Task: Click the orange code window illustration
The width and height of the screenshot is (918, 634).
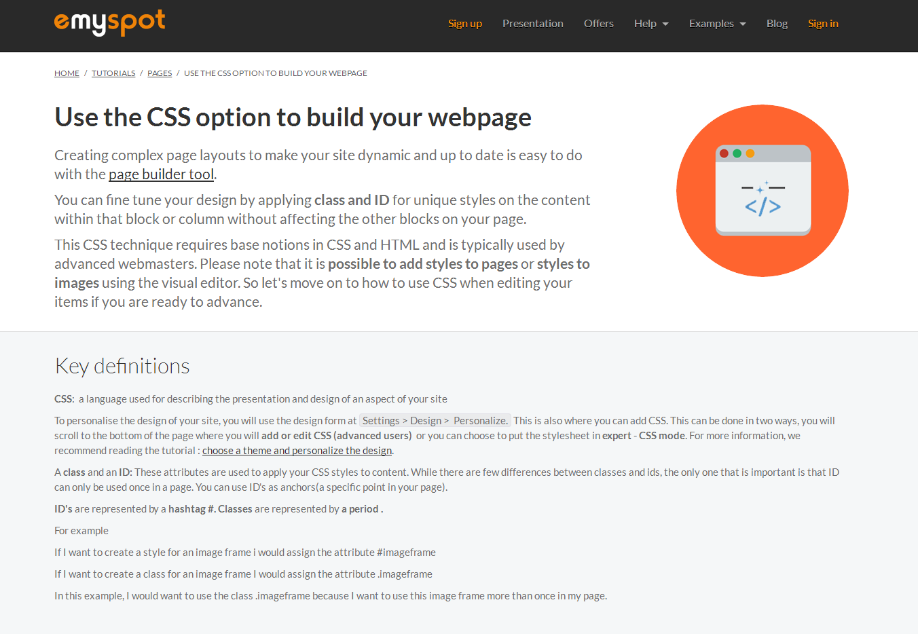Action: (x=763, y=191)
